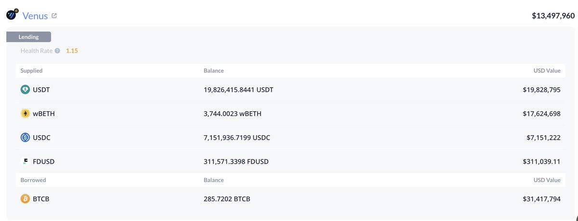Open the Venus protocol name link
This screenshot has height=221, width=578.
[35, 16]
